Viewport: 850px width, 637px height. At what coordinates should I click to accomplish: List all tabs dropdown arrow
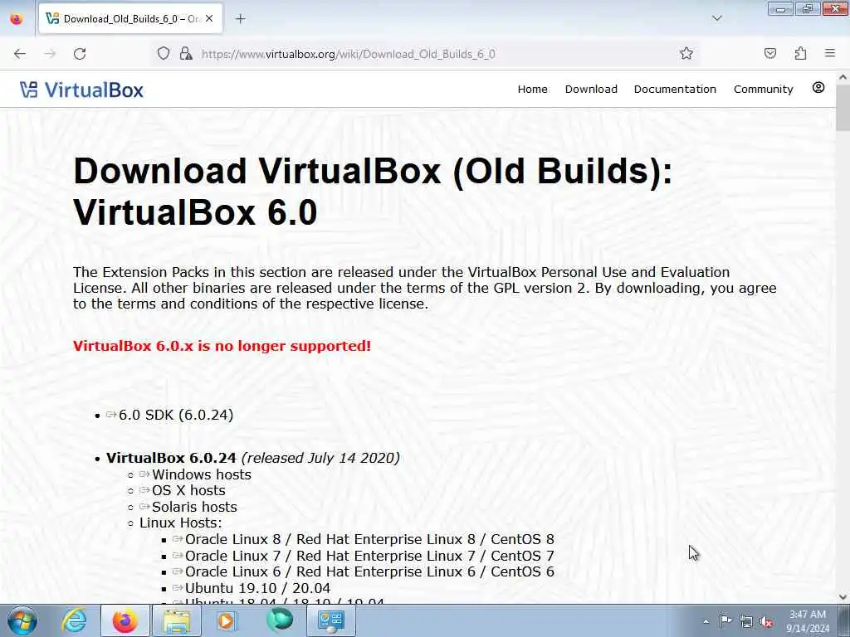[x=717, y=18]
